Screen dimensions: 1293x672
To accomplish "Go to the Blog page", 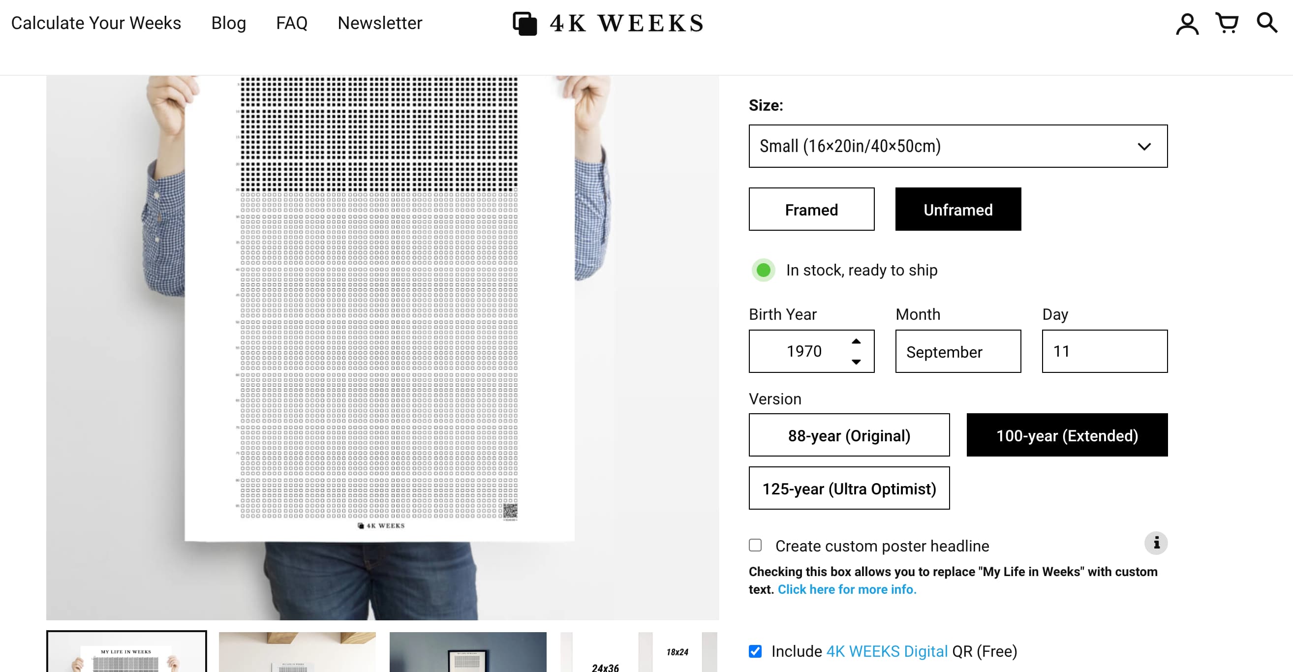I will 228,23.
